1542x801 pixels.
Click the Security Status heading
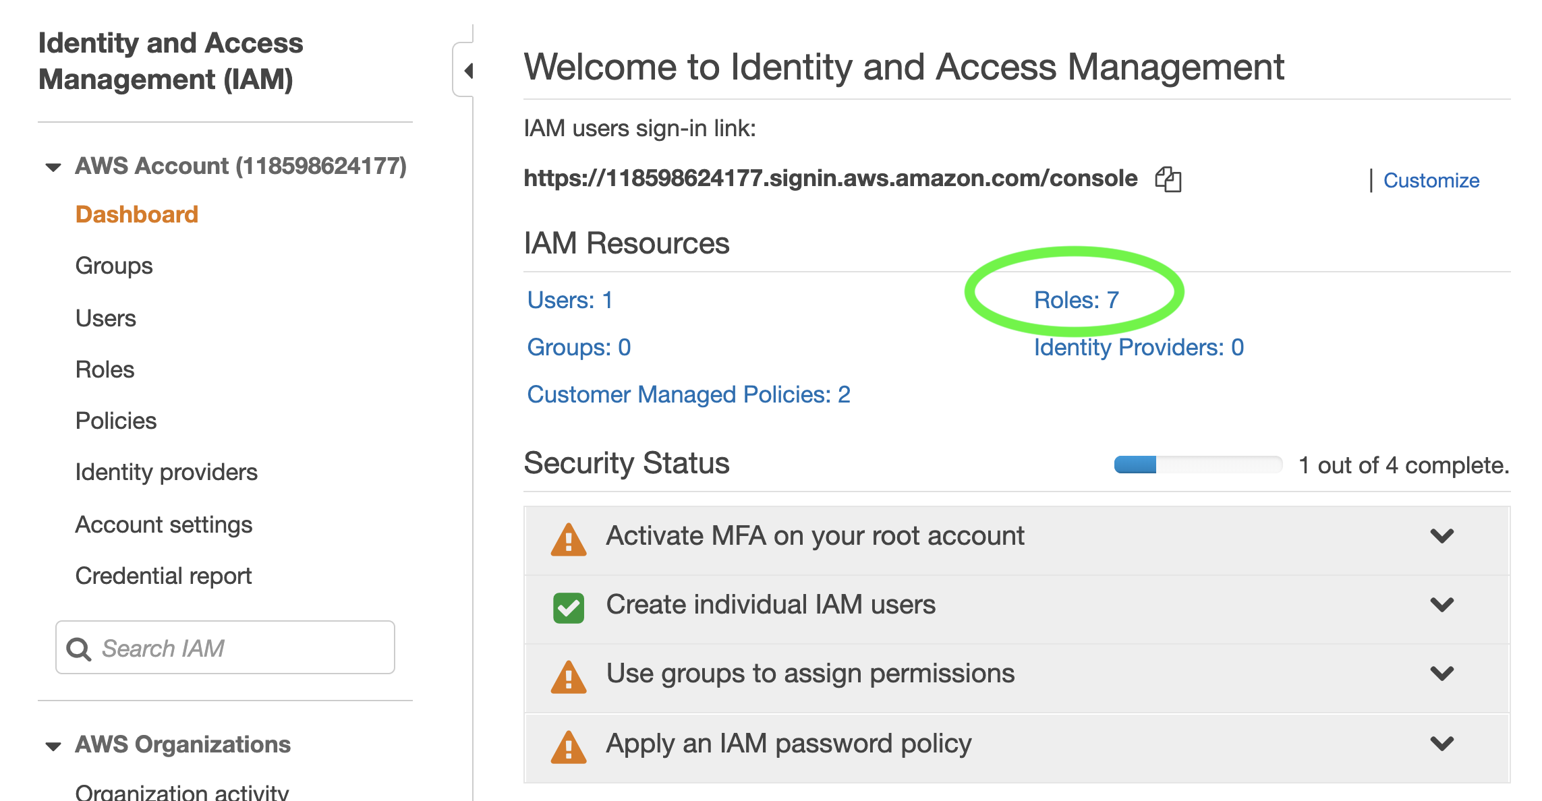[627, 463]
